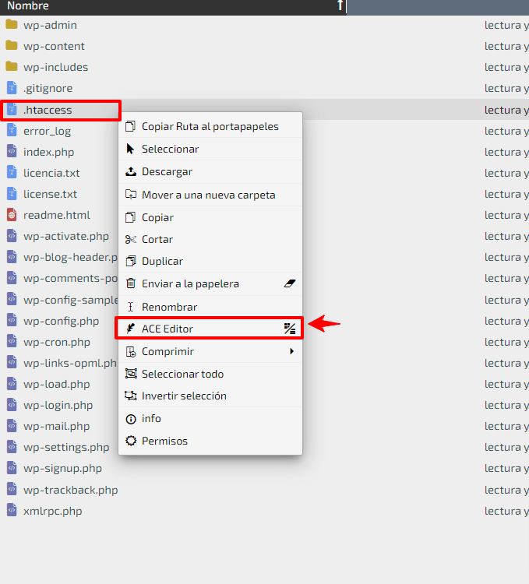Toggle sort direction arrow in Nombre header
529x584 pixels.
pos(340,5)
